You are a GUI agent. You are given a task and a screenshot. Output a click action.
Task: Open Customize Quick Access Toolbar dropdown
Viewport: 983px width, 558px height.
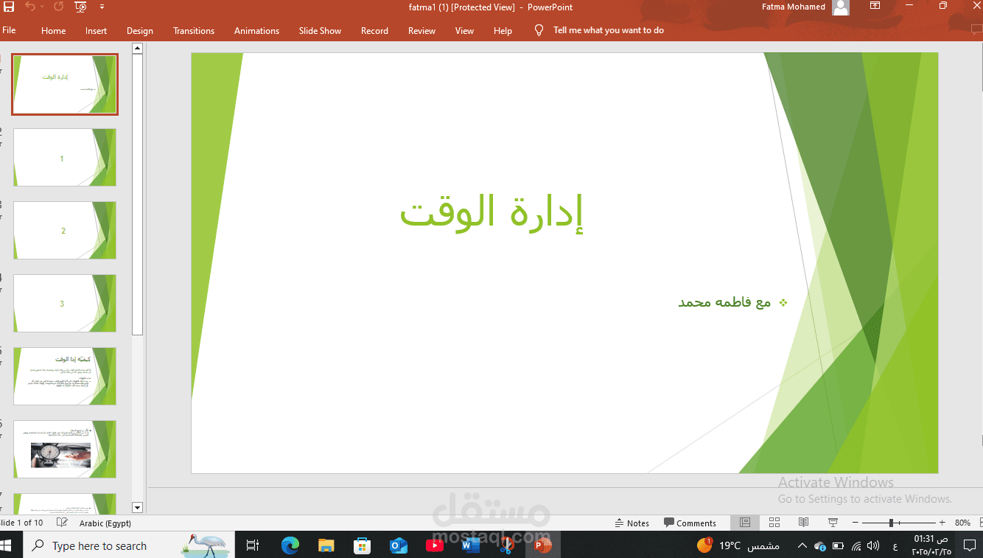coord(102,7)
